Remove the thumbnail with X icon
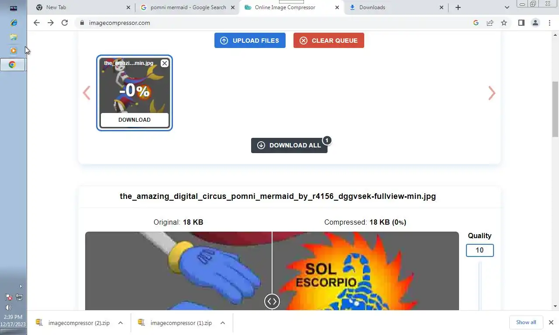The image size is (559, 335). [x=164, y=63]
